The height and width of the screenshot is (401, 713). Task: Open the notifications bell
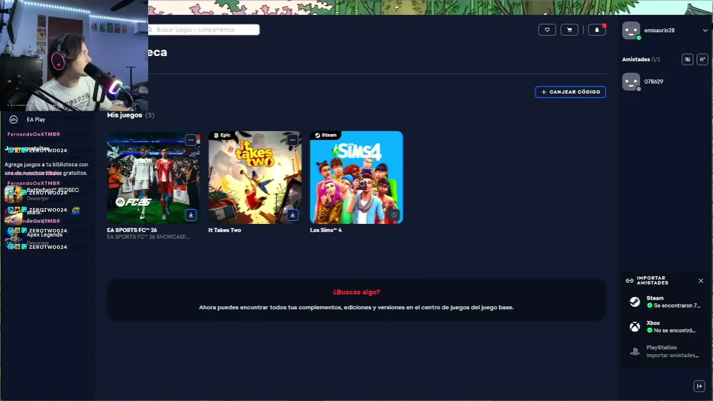597,30
